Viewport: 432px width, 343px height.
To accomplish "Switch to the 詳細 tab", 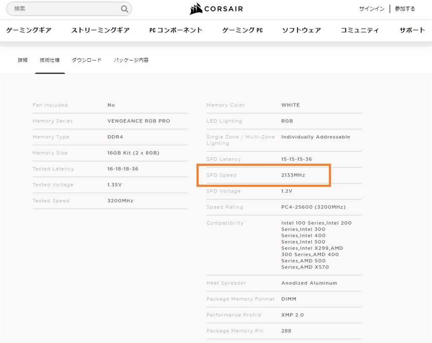I will tap(23, 60).
